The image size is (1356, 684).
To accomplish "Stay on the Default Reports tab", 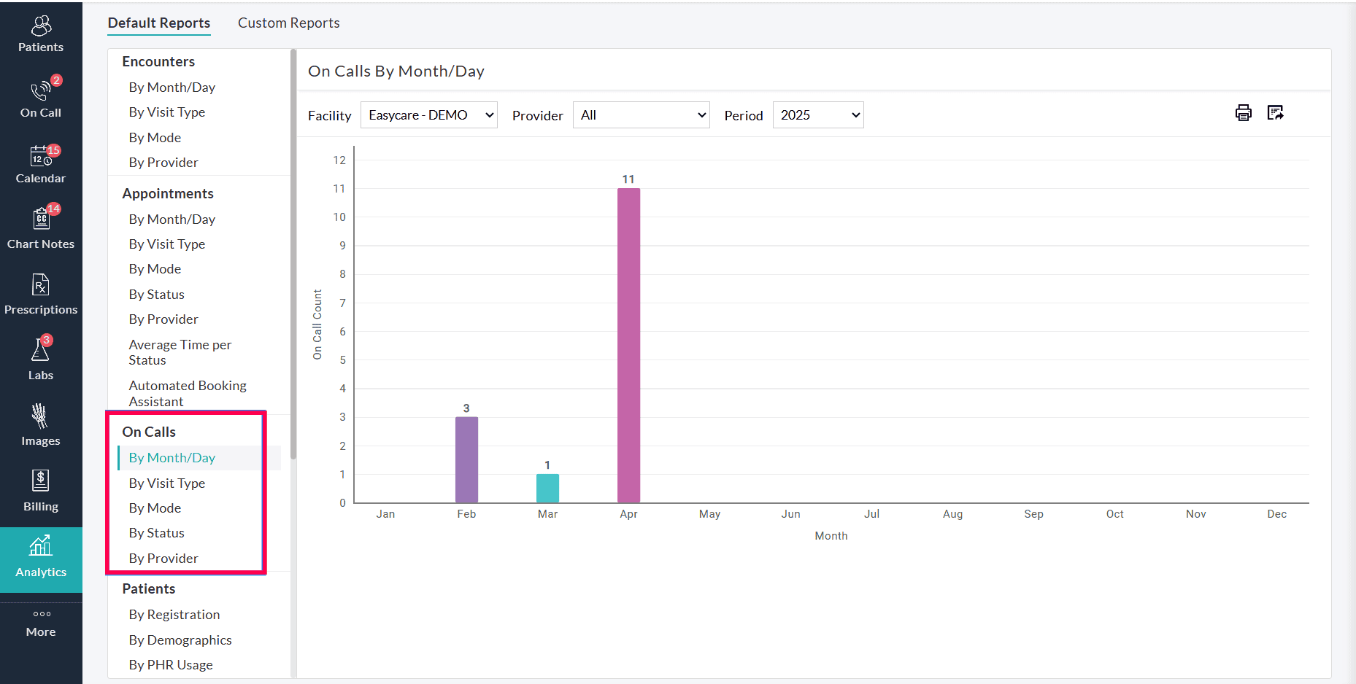I will pyautogui.click(x=158, y=23).
